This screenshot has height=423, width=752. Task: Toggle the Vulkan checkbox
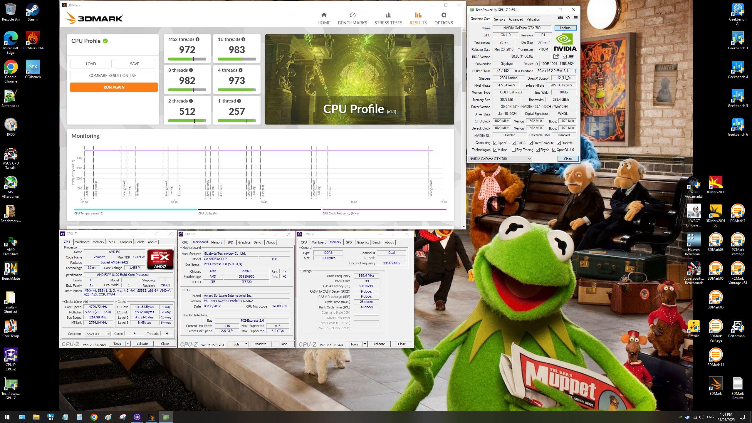[x=495, y=150]
